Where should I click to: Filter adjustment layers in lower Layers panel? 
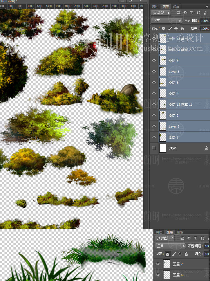pos(189,238)
